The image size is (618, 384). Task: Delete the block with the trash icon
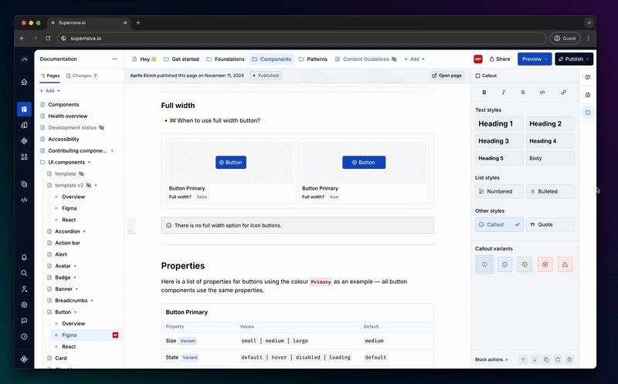pyautogui.click(x=569, y=359)
